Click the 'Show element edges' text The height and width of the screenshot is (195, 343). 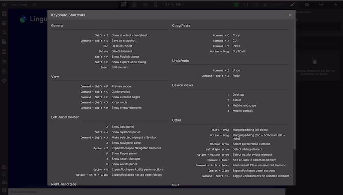[x=126, y=97]
